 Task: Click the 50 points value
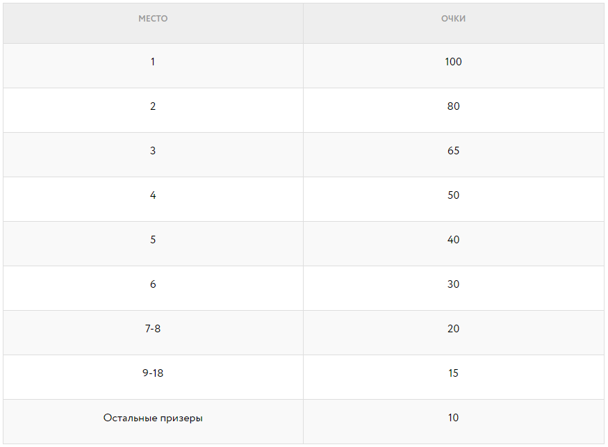(453, 195)
